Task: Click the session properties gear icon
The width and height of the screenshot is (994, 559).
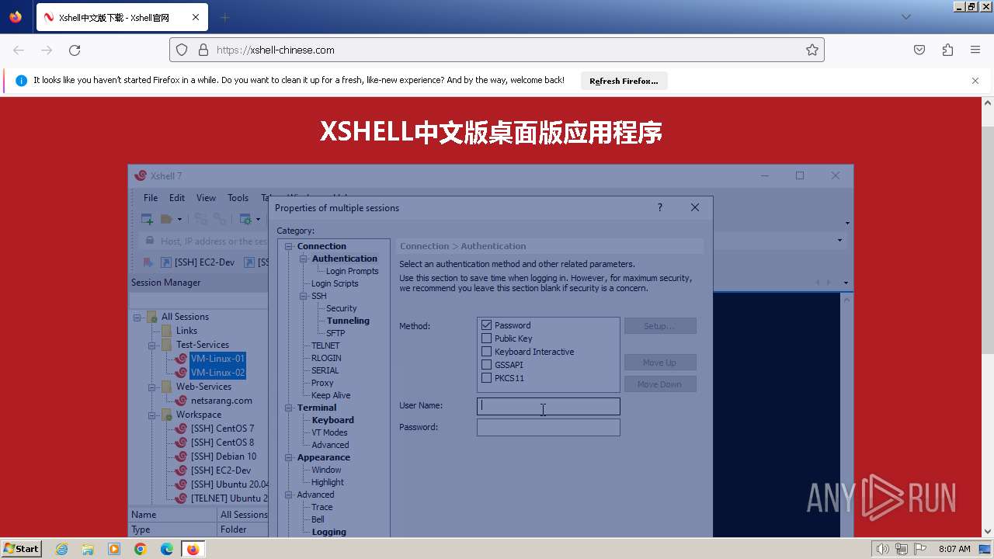Action: pos(245,219)
